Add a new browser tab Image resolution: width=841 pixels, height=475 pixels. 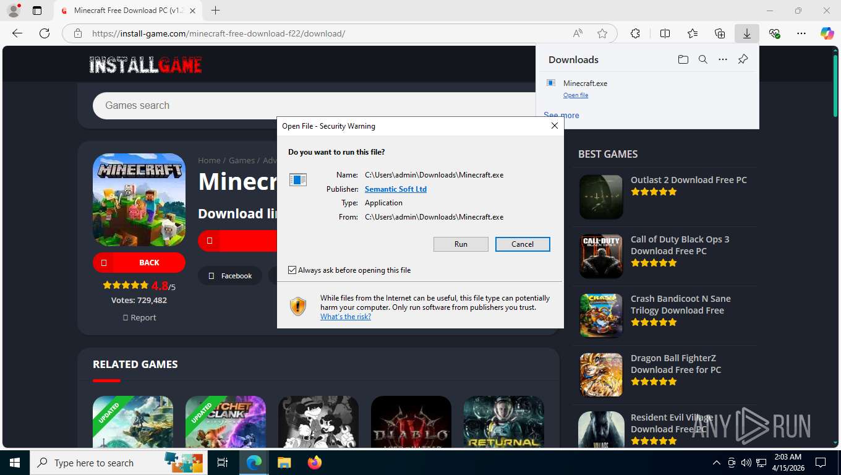(x=215, y=11)
